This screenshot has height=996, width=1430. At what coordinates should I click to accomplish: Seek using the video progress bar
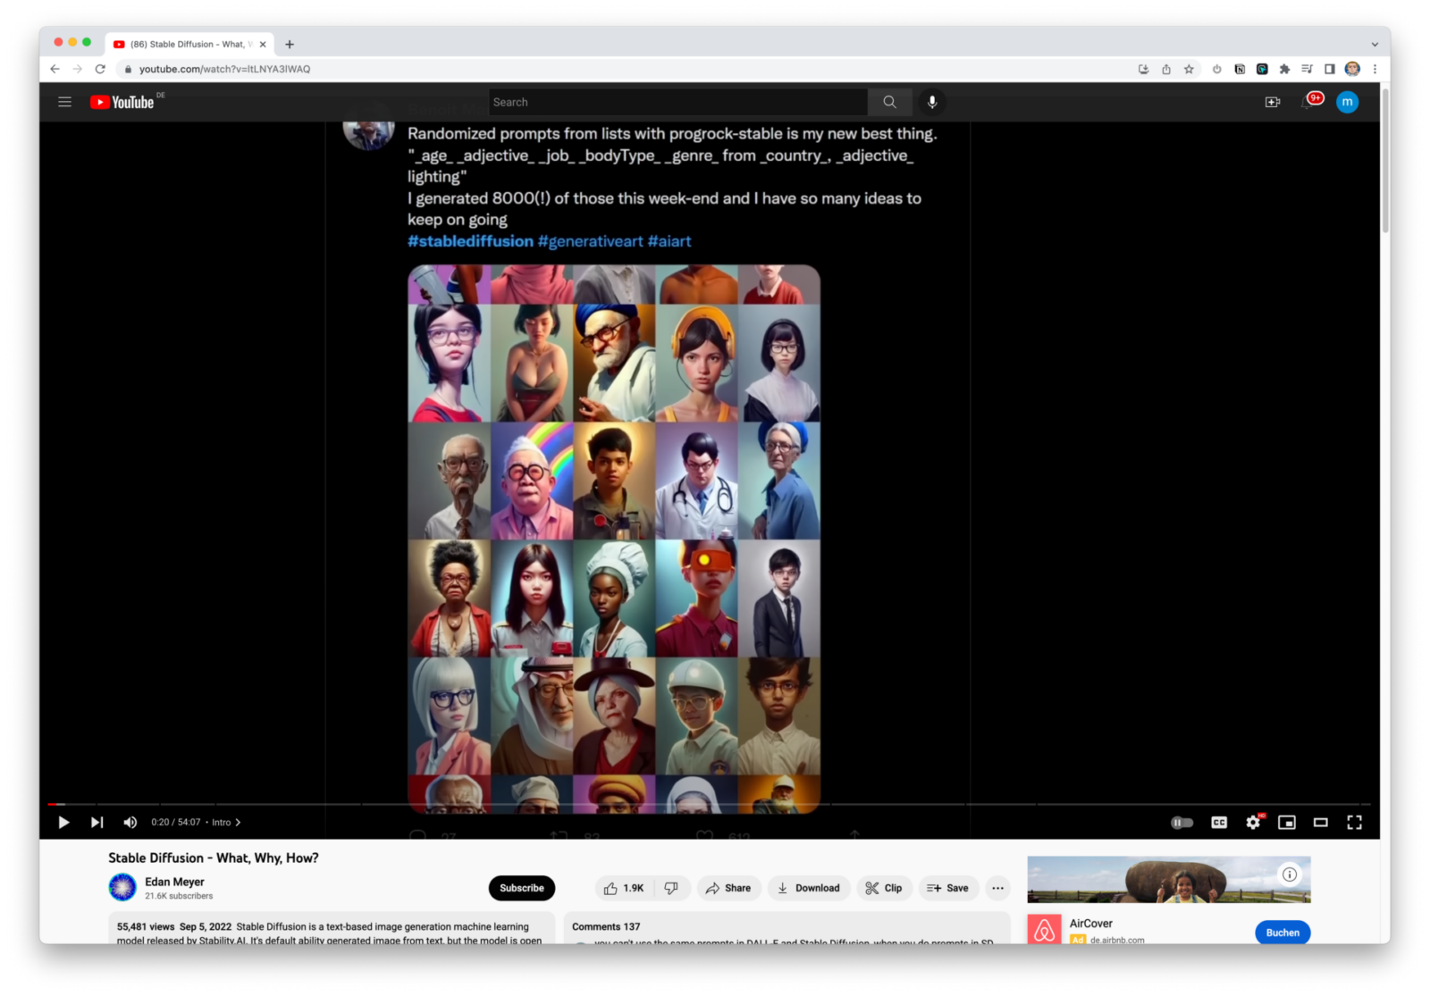(x=709, y=804)
